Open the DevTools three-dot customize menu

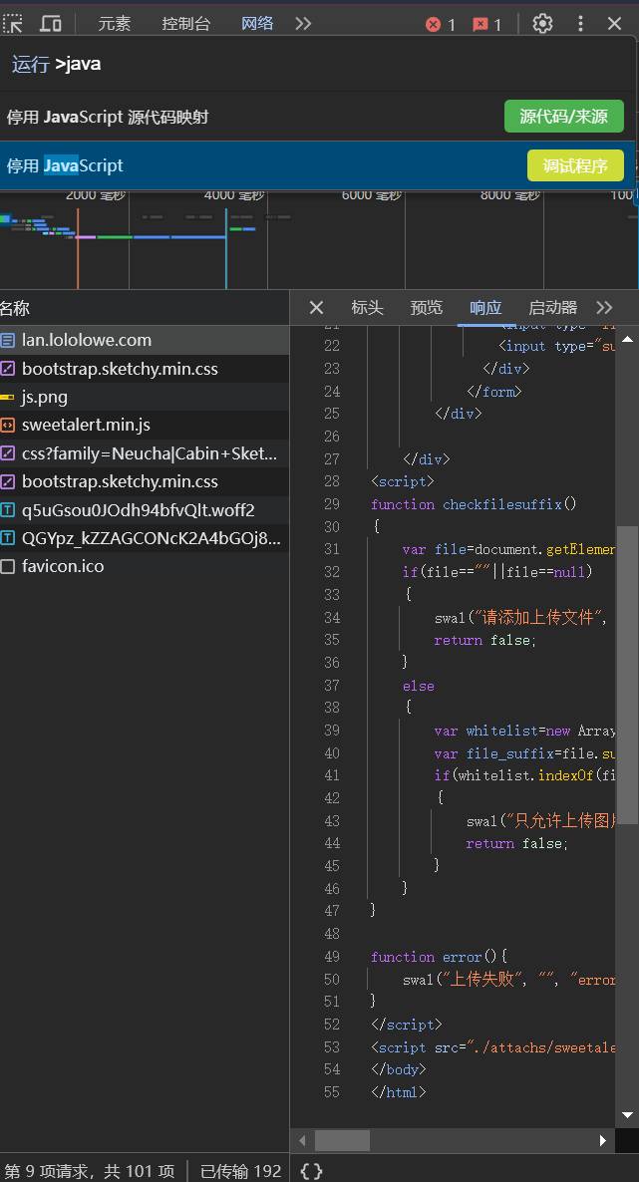pyautogui.click(x=580, y=23)
